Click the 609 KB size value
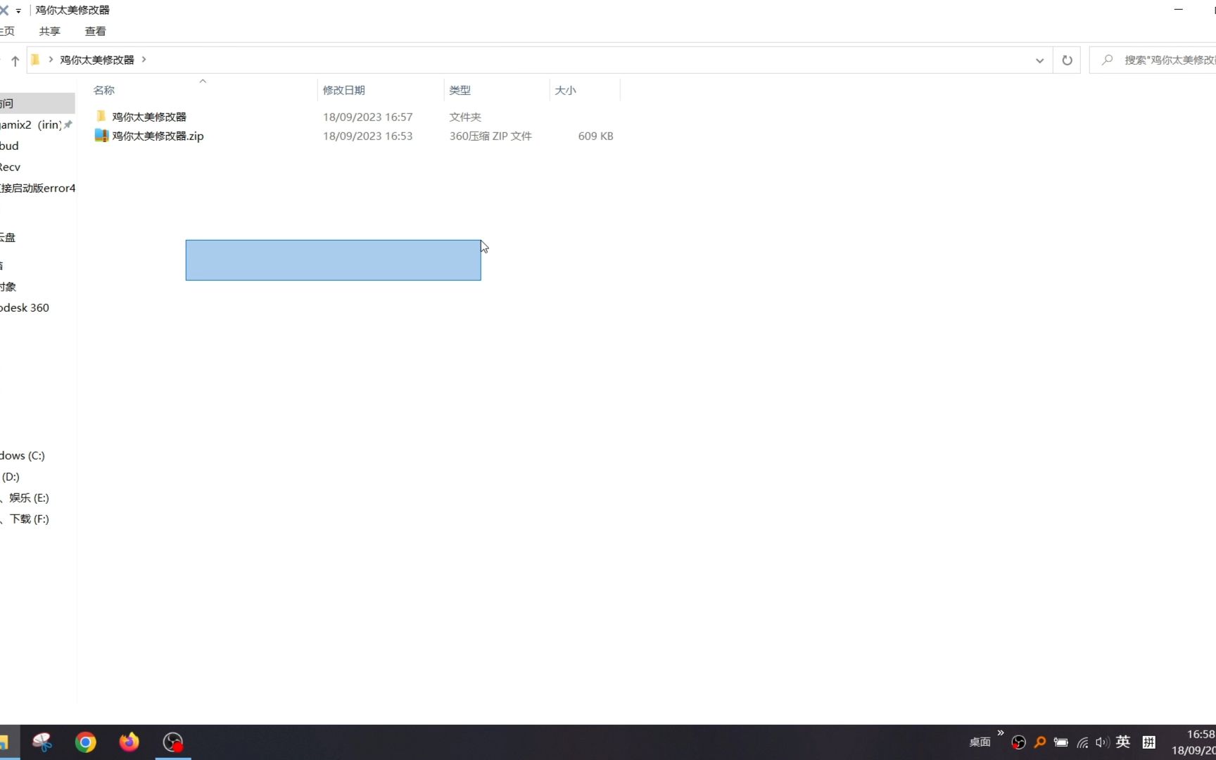This screenshot has height=760, width=1216. tap(596, 136)
